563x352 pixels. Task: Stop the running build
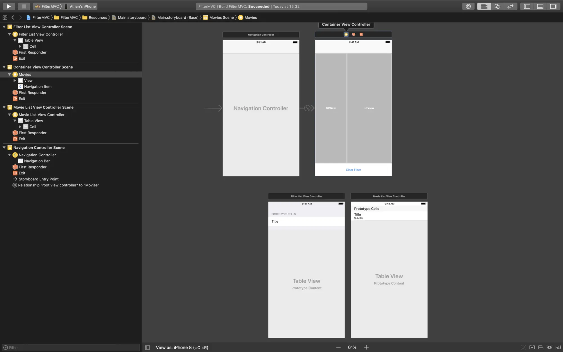click(x=24, y=6)
